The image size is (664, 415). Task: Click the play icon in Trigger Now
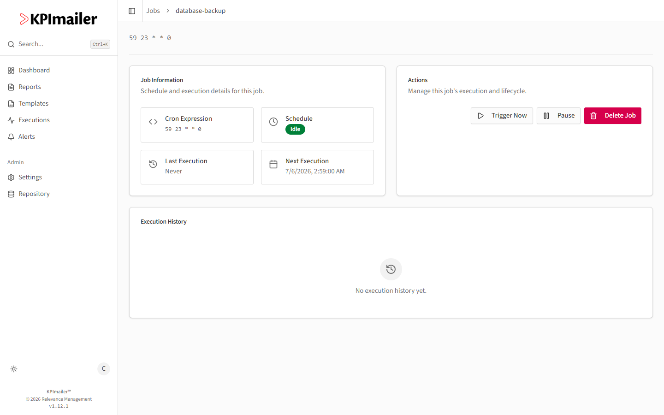pyautogui.click(x=480, y=116)
